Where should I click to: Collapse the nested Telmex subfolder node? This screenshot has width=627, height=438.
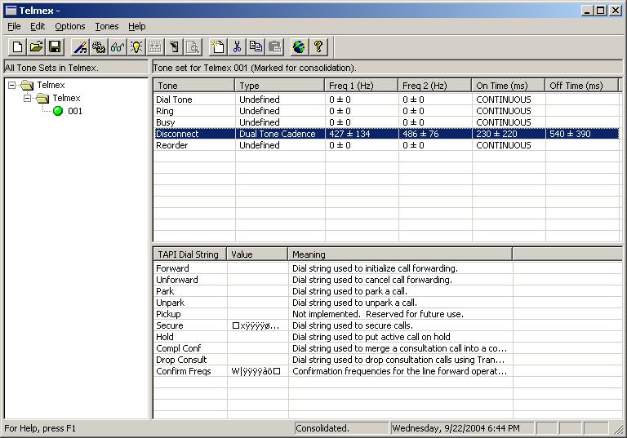click(x=27, y=98)
